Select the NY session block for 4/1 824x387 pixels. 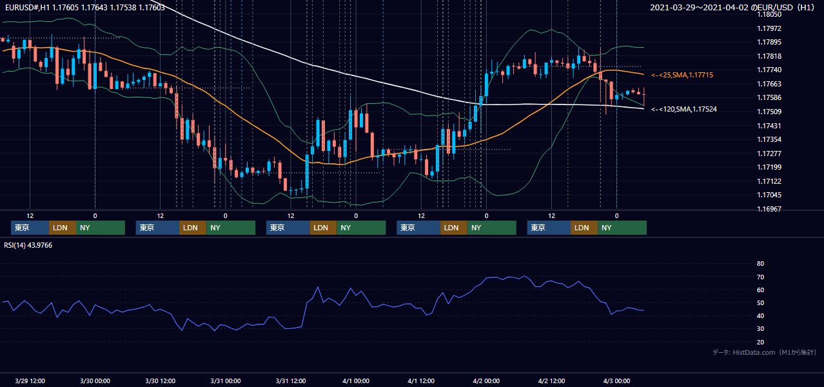[x=492, y=228]
